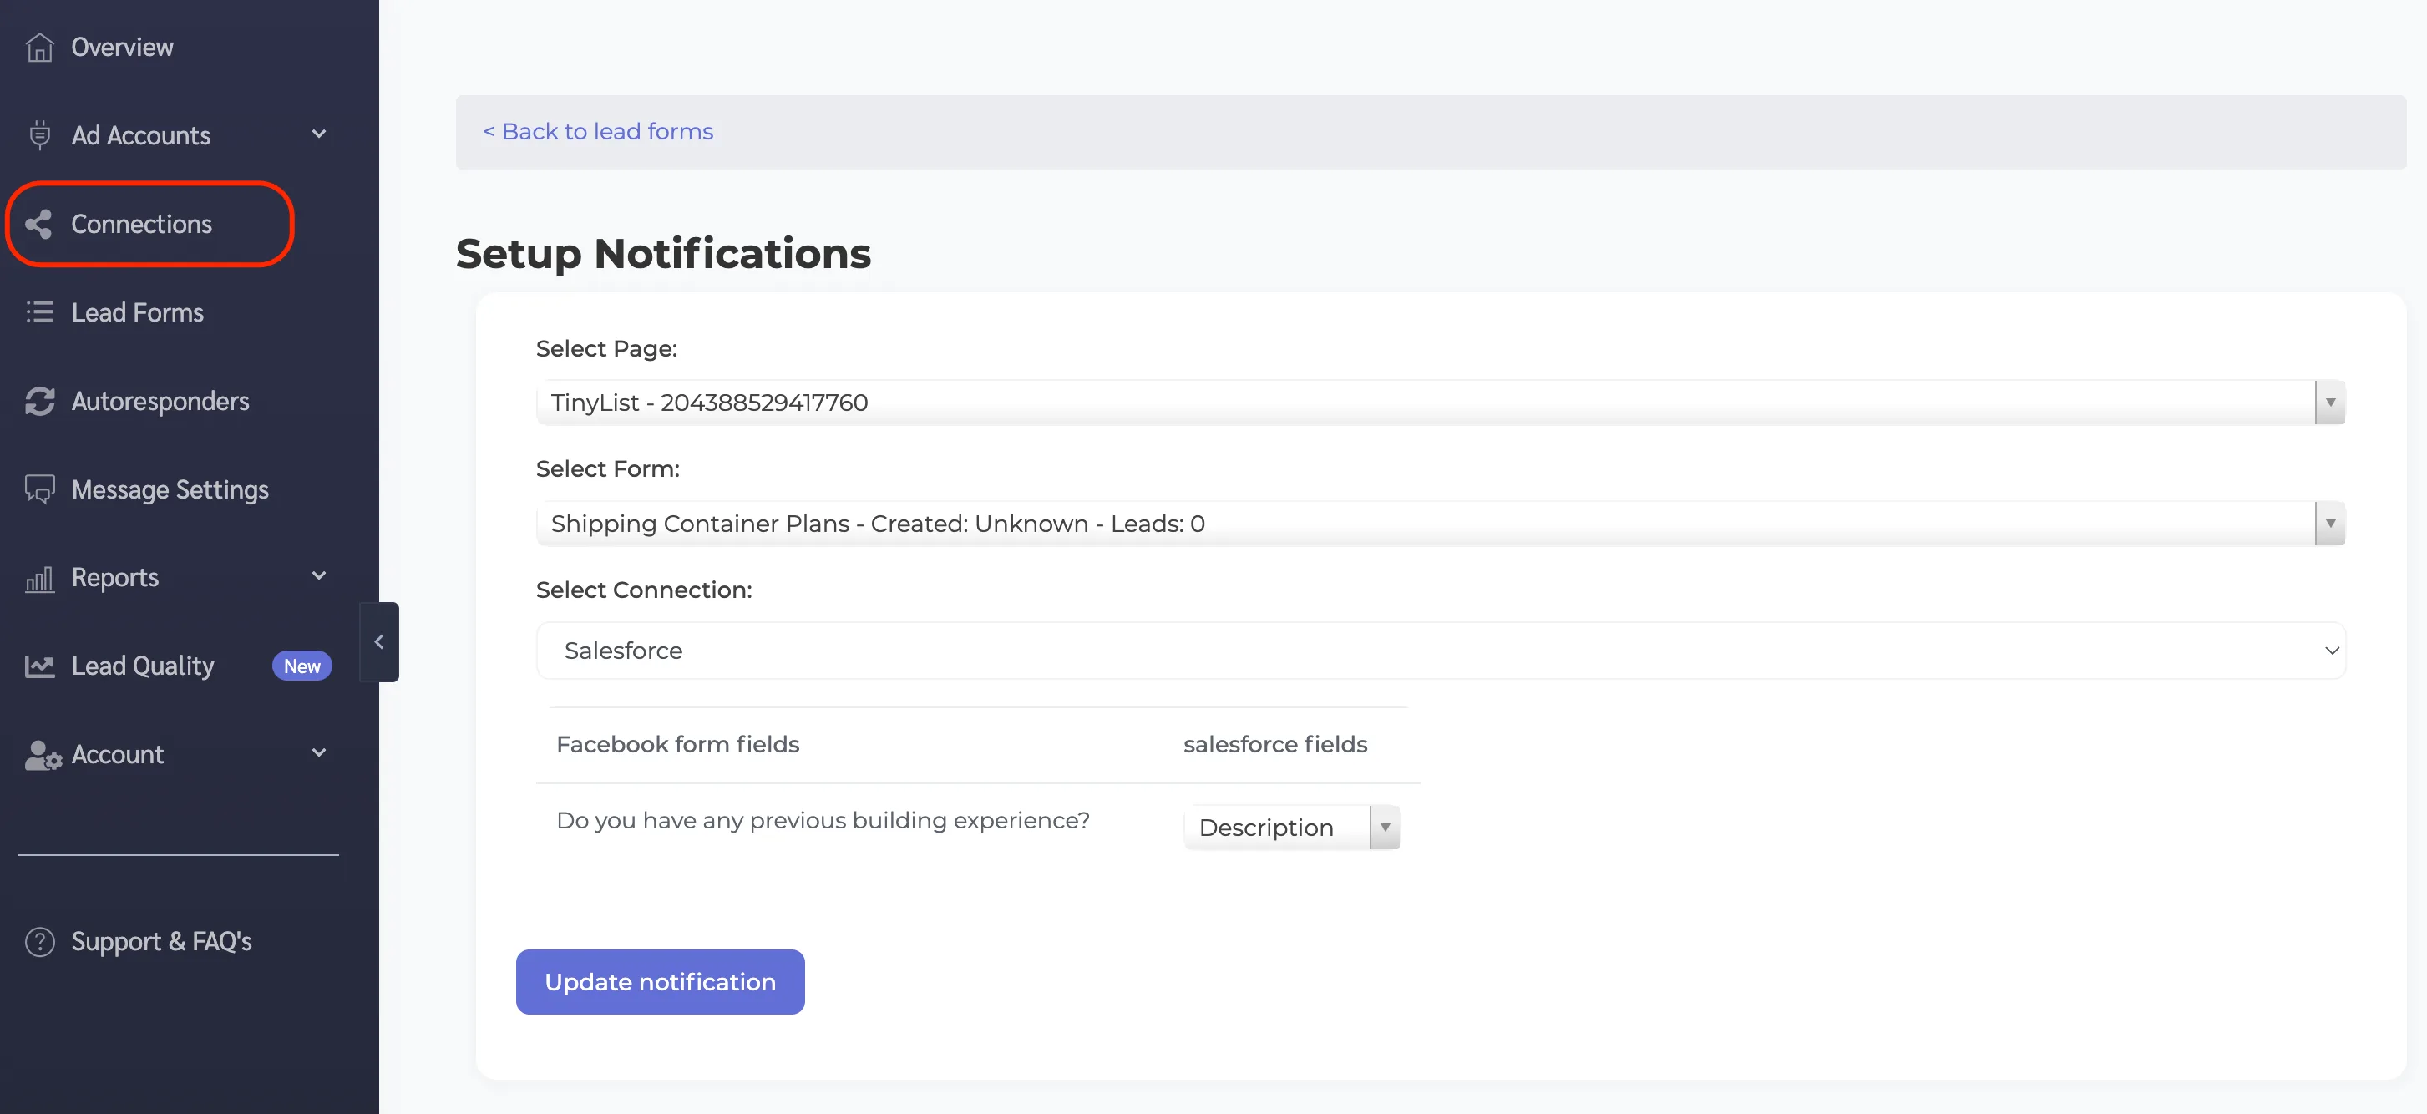Click the Support question mark icon
Screen dimensions: 2427x1114
(x=39, y=942)
